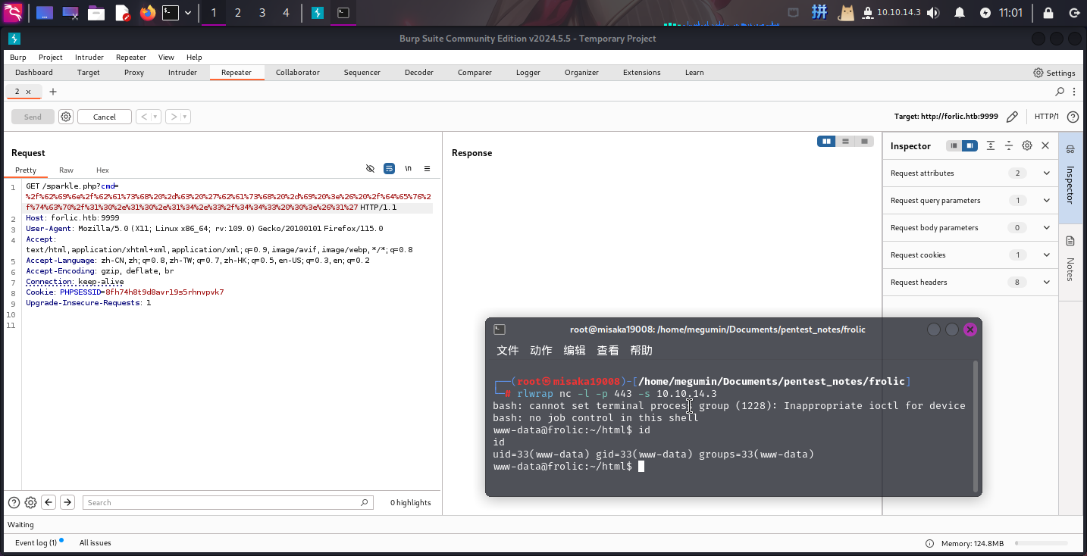
Task: Switch to the Collaborator tab
Action: (x=298, y=73)
